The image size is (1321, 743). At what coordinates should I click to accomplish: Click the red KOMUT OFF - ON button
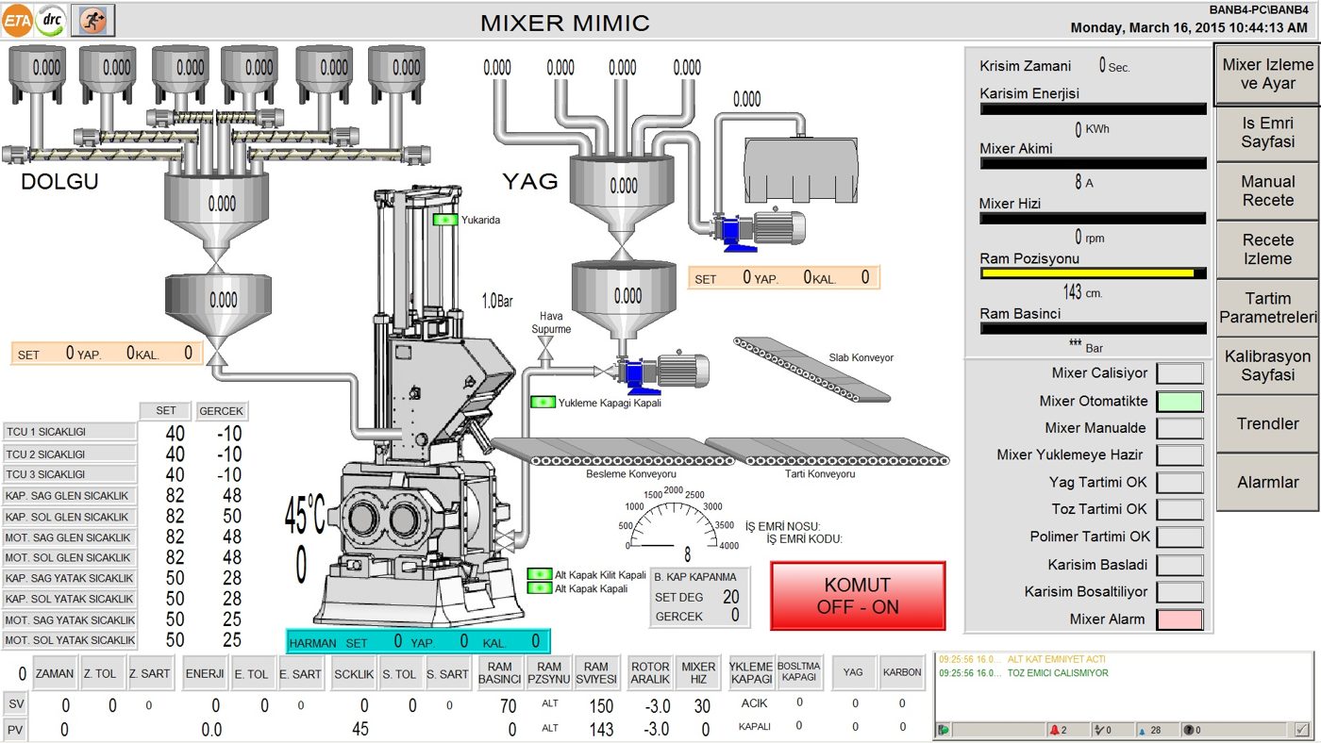857,596
